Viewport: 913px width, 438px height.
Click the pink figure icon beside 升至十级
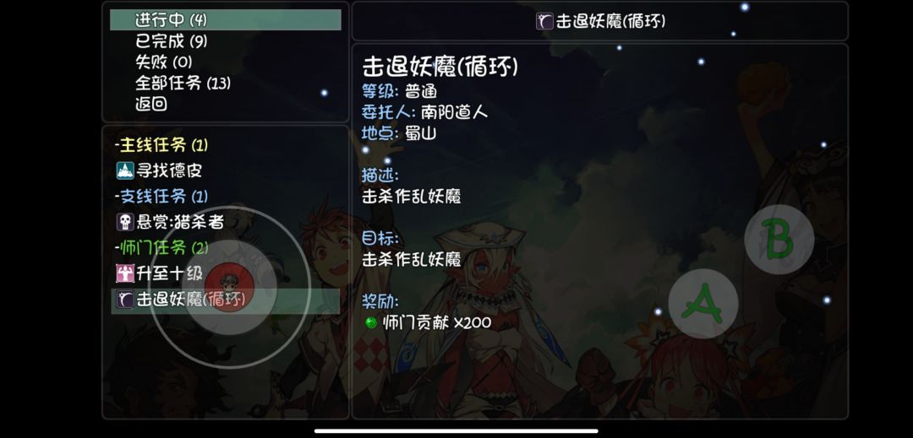(125, 273)
